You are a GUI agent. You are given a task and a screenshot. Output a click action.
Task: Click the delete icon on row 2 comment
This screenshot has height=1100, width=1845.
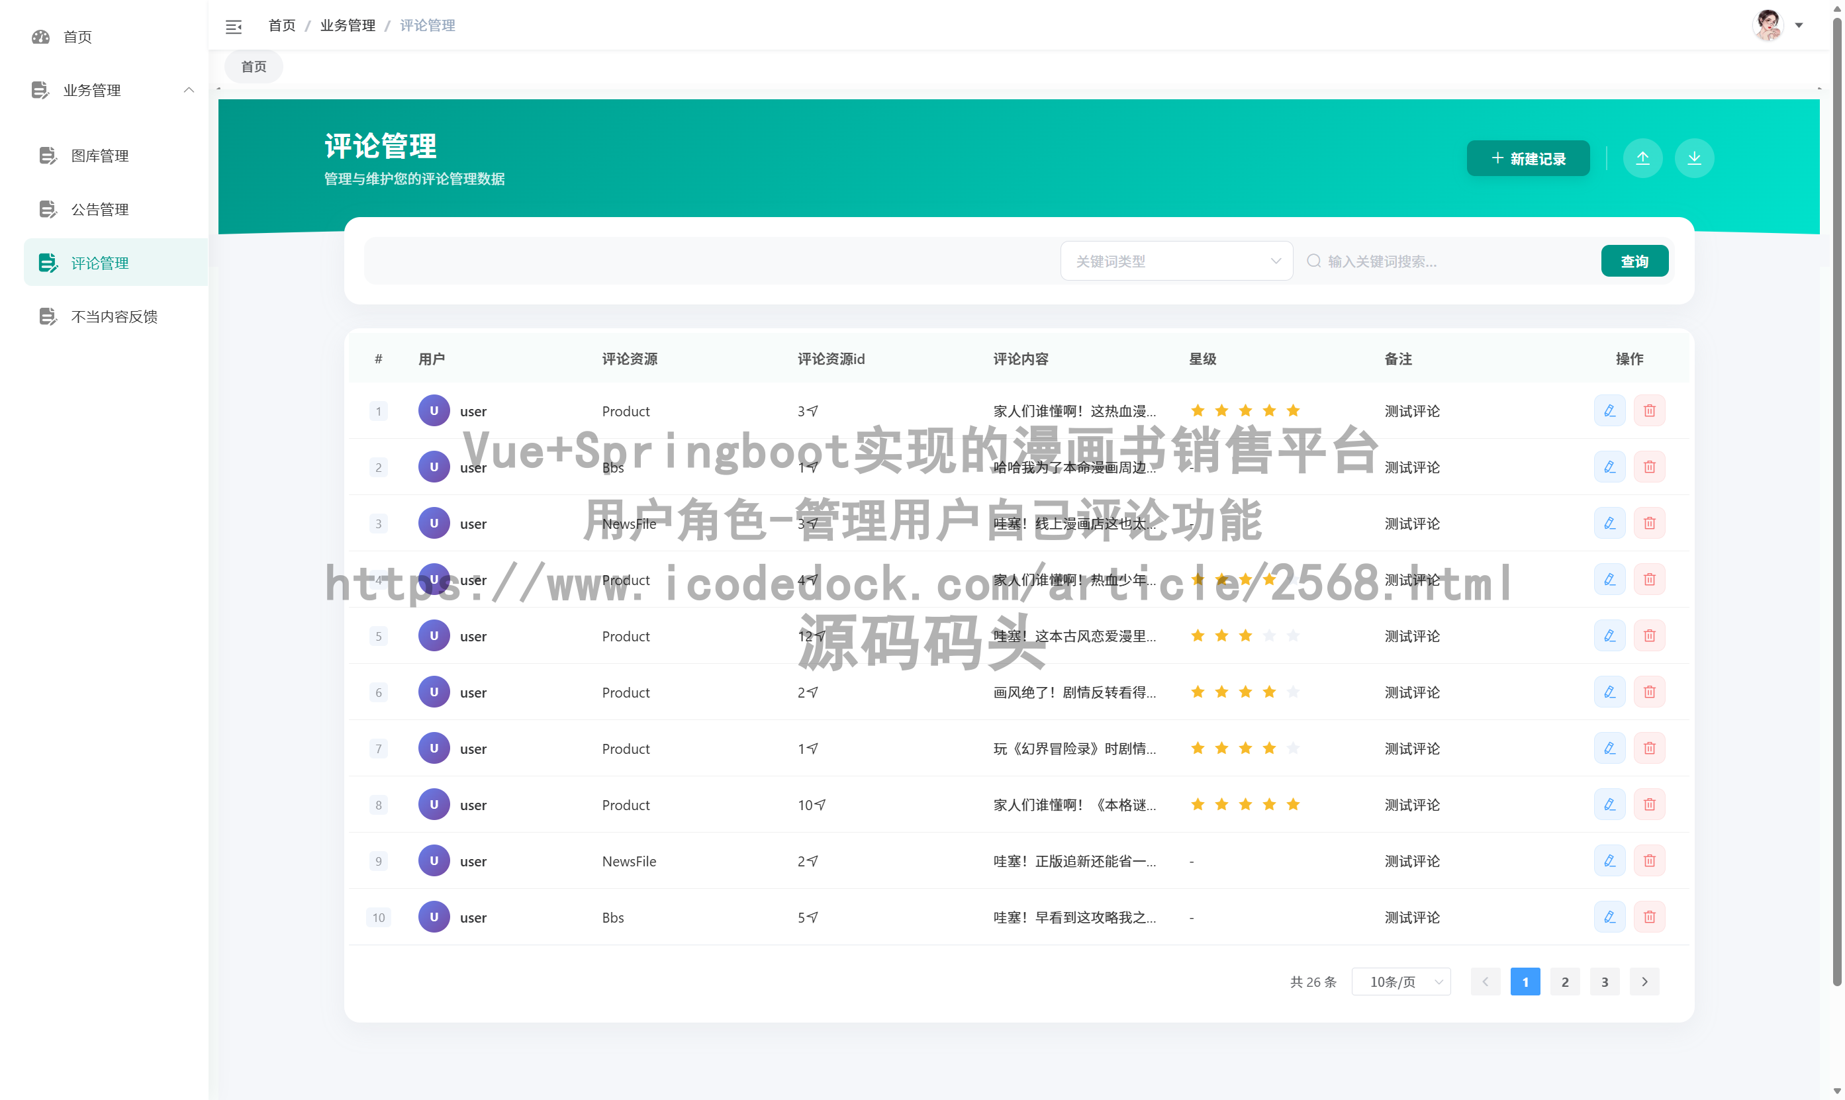click(x=1649, y=466)
